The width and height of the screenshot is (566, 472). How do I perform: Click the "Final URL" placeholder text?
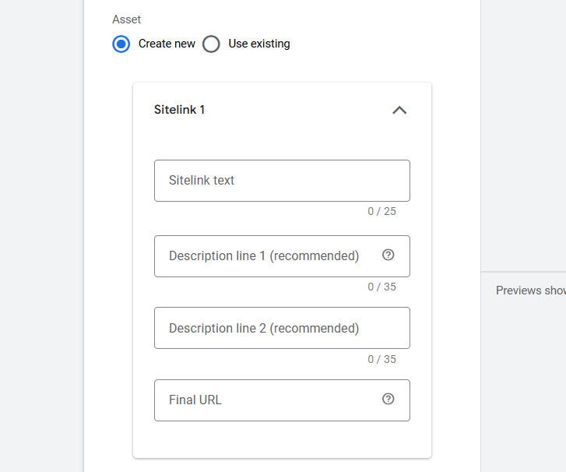[195, 400]
